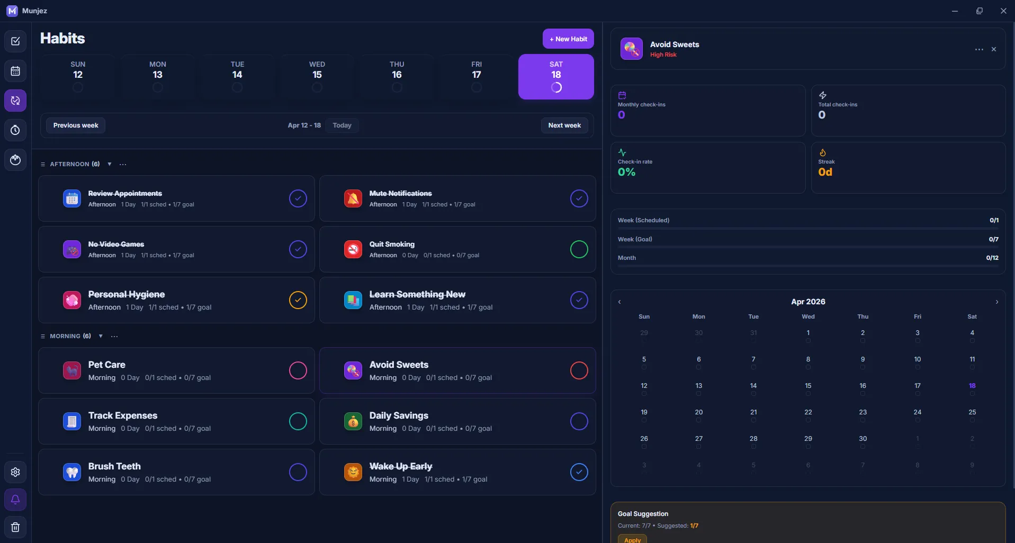Select TUE 14 day tab
The image size is (1015, 543).
pos(237,77)
